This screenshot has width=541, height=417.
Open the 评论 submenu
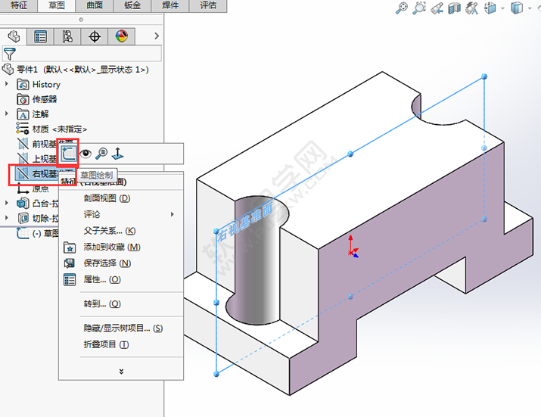[x=121, y=214]
